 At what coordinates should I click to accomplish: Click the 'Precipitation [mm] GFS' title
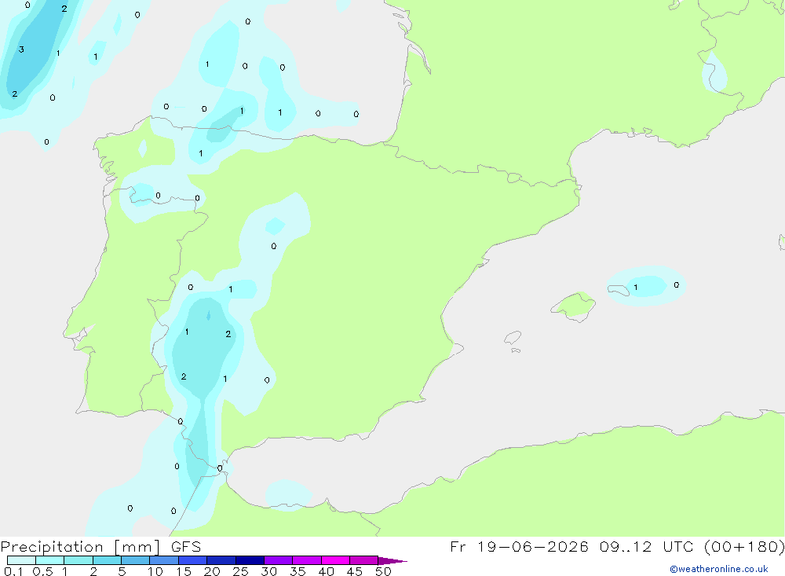pyautogui.click(x=100, y=547)
